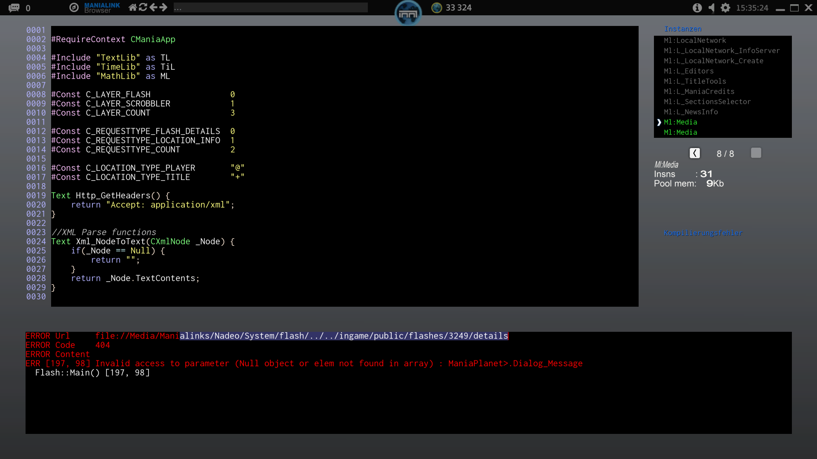Image resolution: width=817 pixels, height=459 pixels.
Task: Click the C_REQUESTTYPE_COUNT constant line
Action: pos(143,150)
